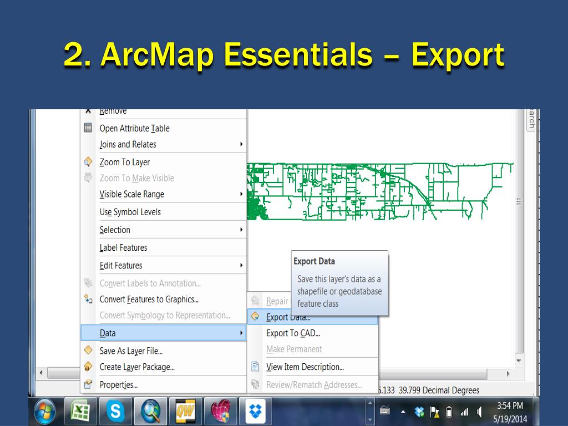Switch to ArcMap magnifier-globe taskbar icon
568x426 pixels.
pyautogui.click(x=150, y=410)
